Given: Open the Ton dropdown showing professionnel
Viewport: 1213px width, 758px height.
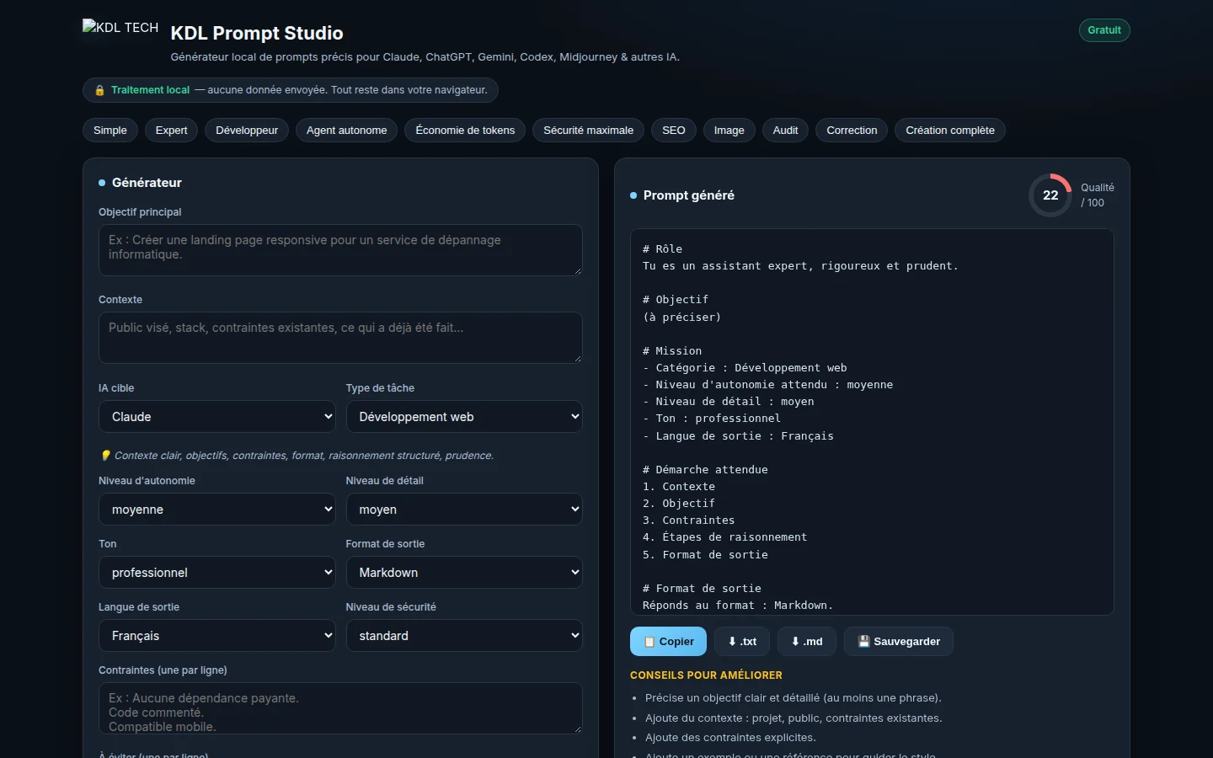Looking at the screenshot, I should [217, 573].
